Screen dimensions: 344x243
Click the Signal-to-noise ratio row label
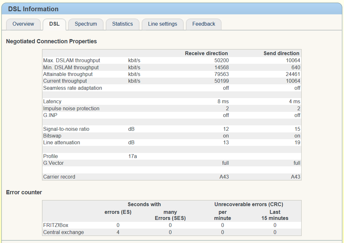66,129
